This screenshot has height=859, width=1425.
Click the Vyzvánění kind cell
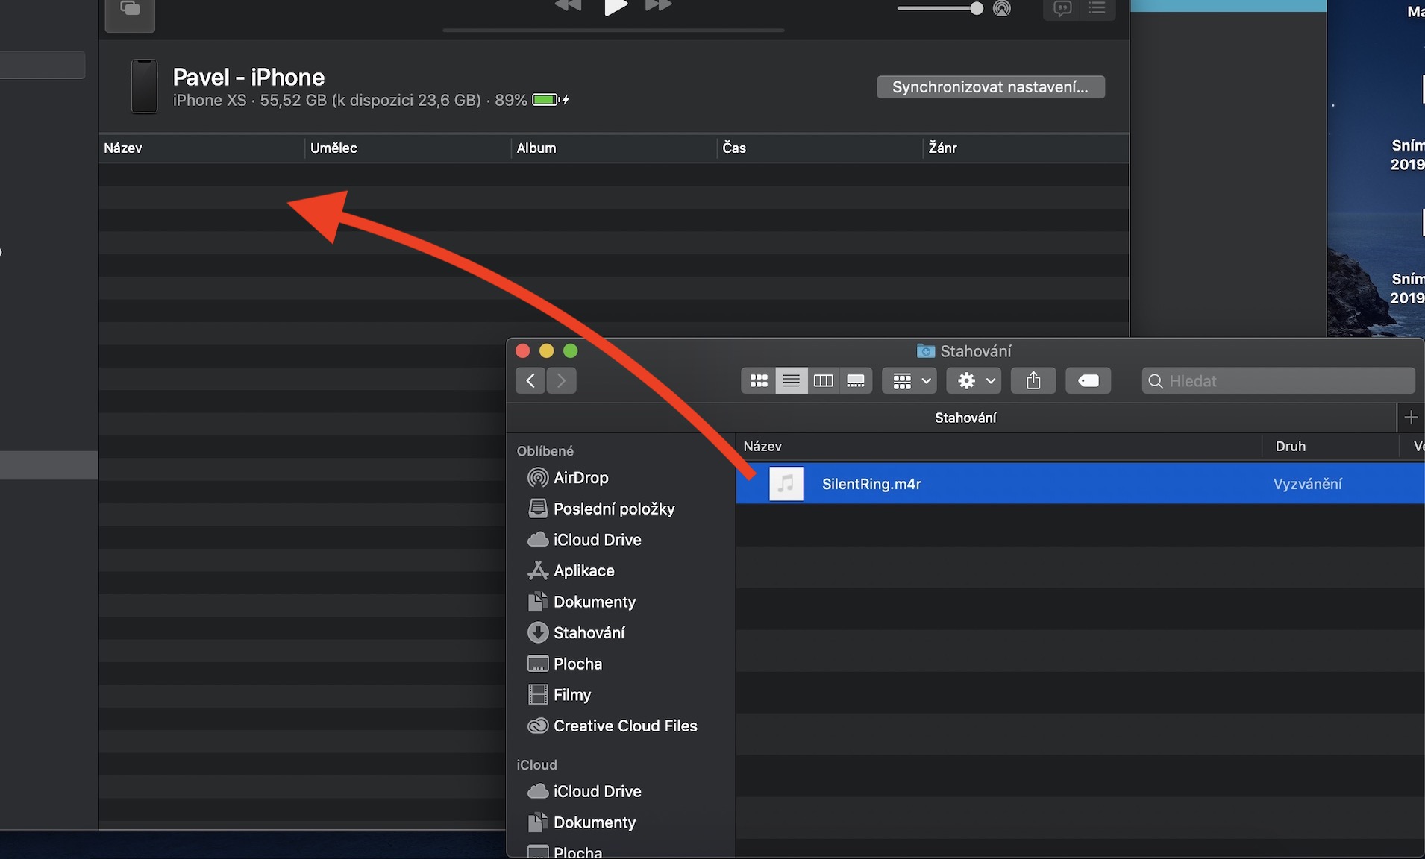(1307, 484)
